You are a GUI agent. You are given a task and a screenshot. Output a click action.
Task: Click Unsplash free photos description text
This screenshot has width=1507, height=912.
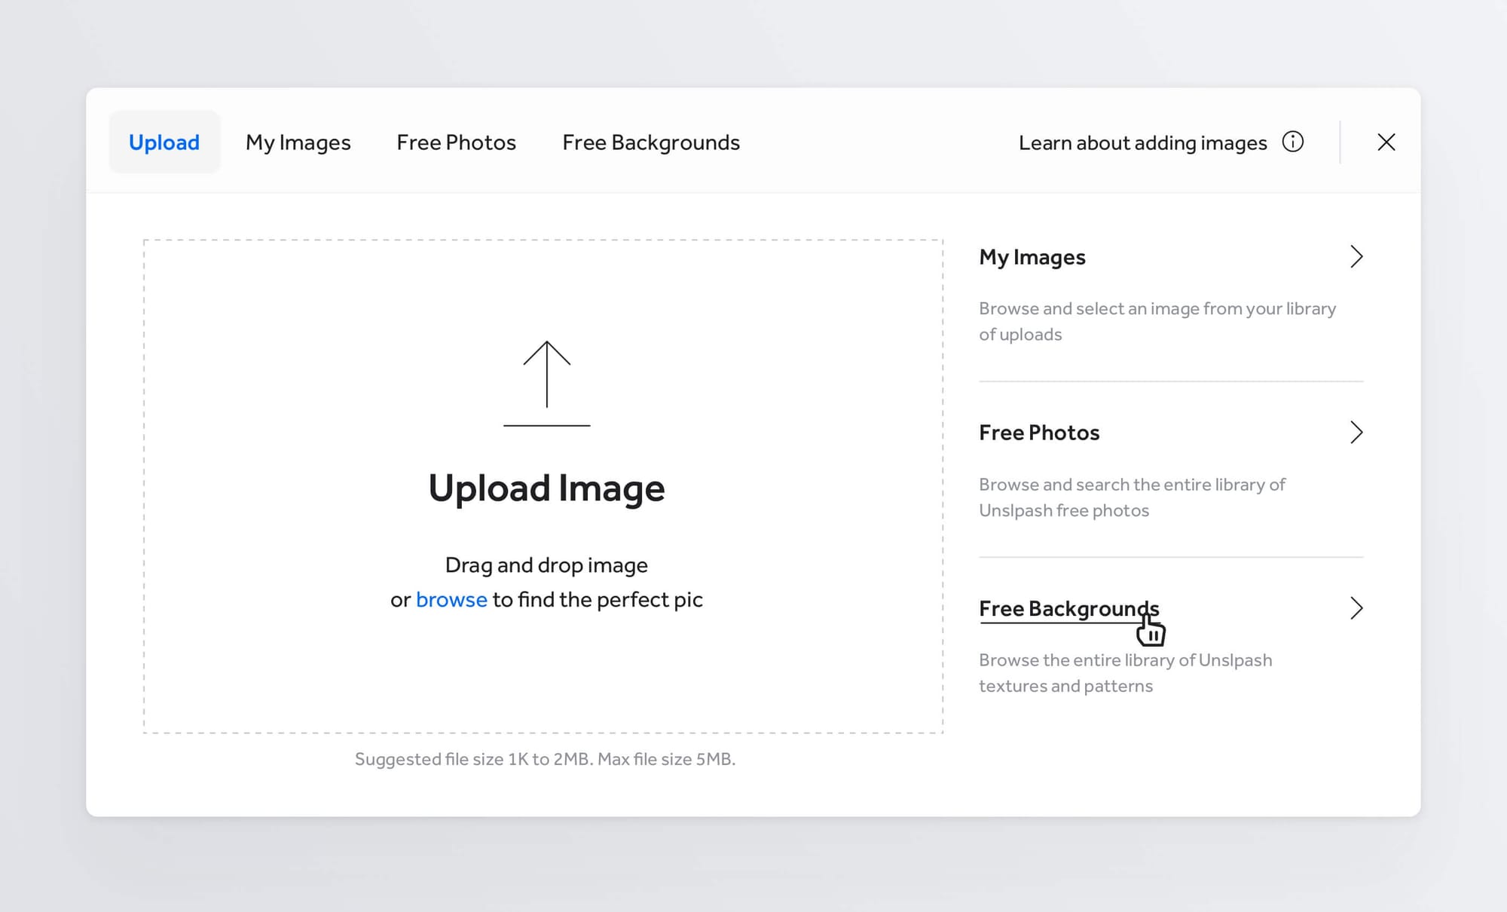pyautogui.click(x=1132, y=497)
